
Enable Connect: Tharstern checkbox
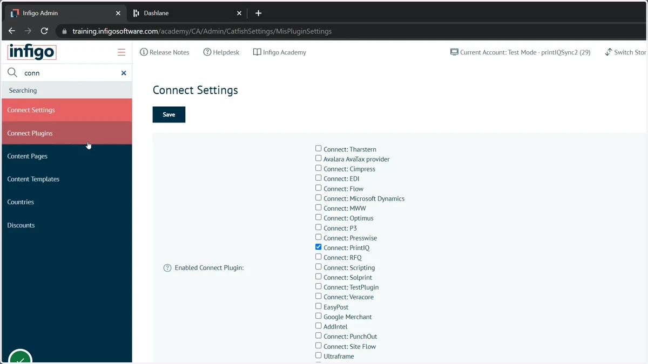click(319, 148)
